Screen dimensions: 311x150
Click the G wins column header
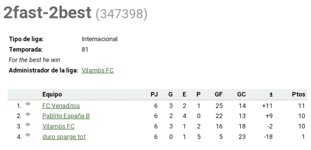pyautogui.click(x=170, y=94)
